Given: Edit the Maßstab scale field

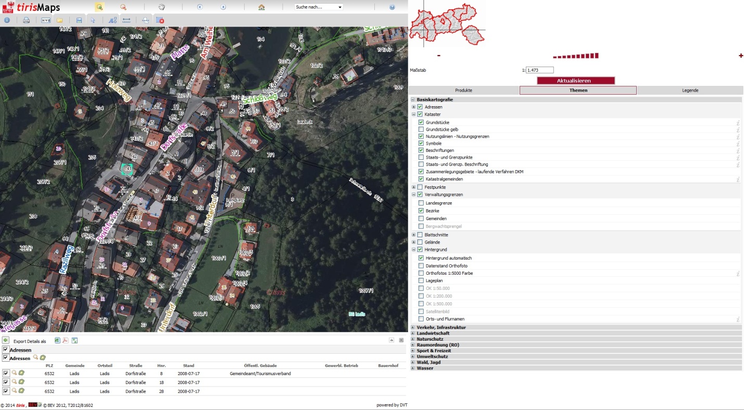Looking at the screenshot, I should (539, 70).
